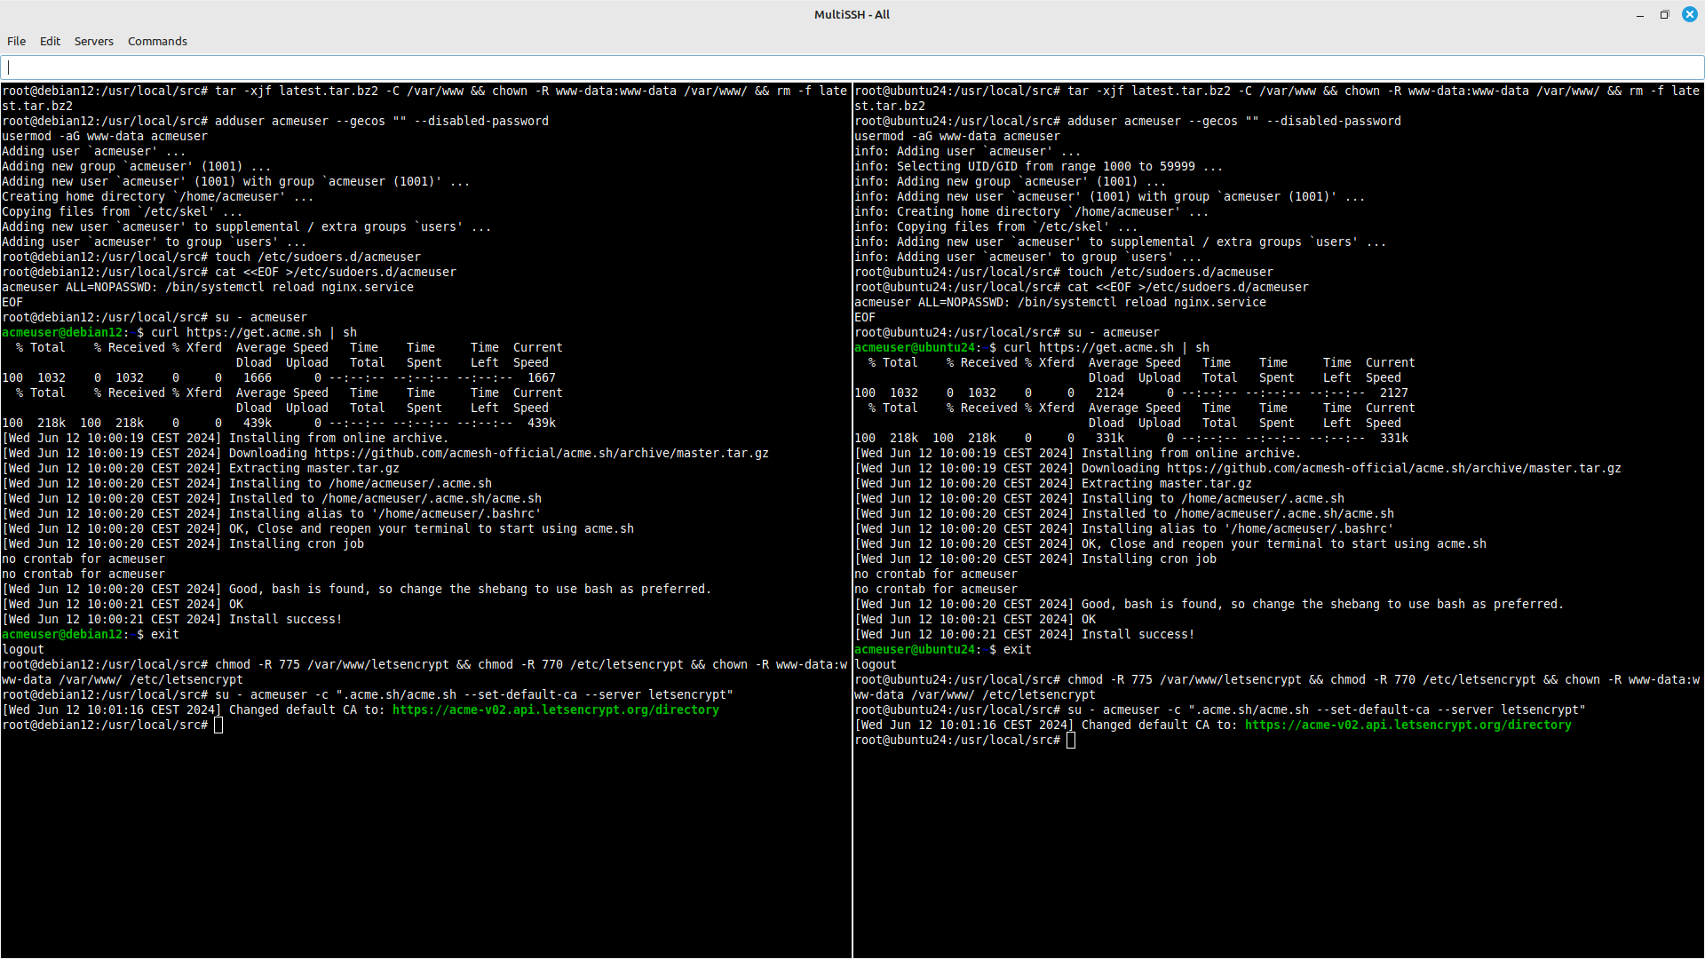Click 'curl https://get.acme.sh | sh' in ubuntu24 pane
This screenshot has width=1705, height=959.
click(1106, 347)
